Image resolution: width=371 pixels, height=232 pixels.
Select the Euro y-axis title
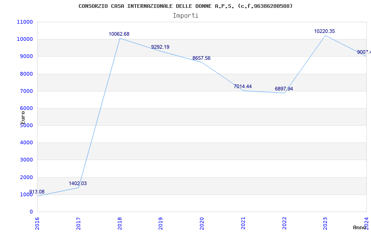(23, 118)
